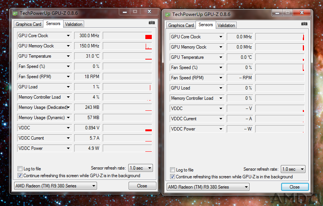Click the Close button in left GPU-Z window
The height and width of the screenshot is (206, 323).
(x=142, y=186)
